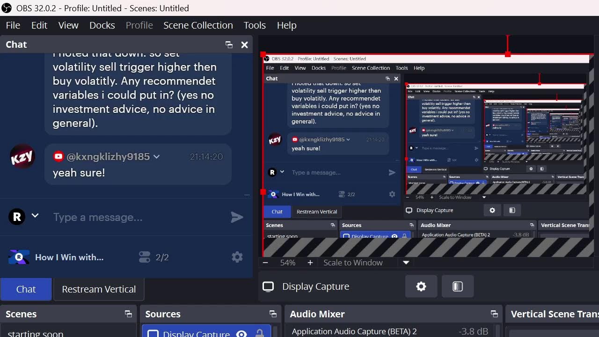599x337 pixels.
Task: Switch to the Restream Vertical tab
Action: [99, 289]
